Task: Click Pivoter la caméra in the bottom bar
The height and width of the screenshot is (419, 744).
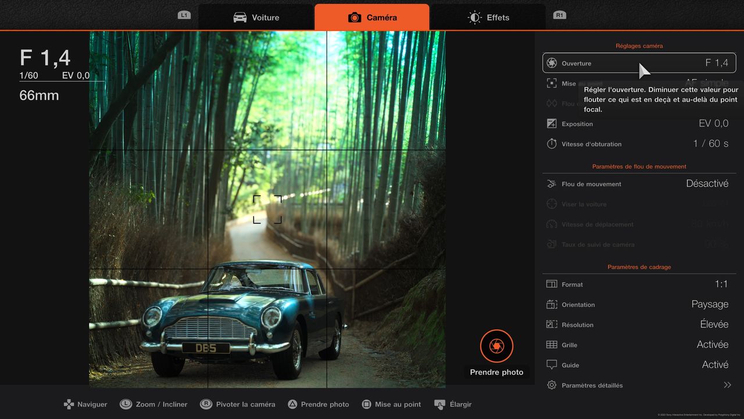Action: tap(245, 404)
